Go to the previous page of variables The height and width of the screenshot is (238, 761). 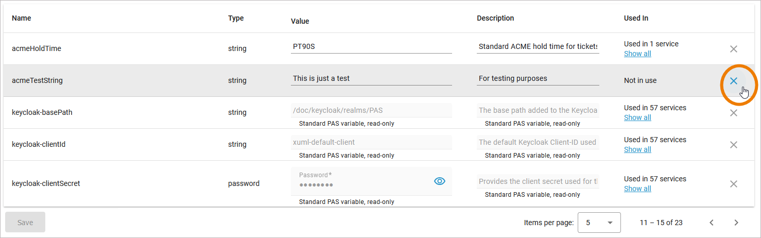coord(712,223)
